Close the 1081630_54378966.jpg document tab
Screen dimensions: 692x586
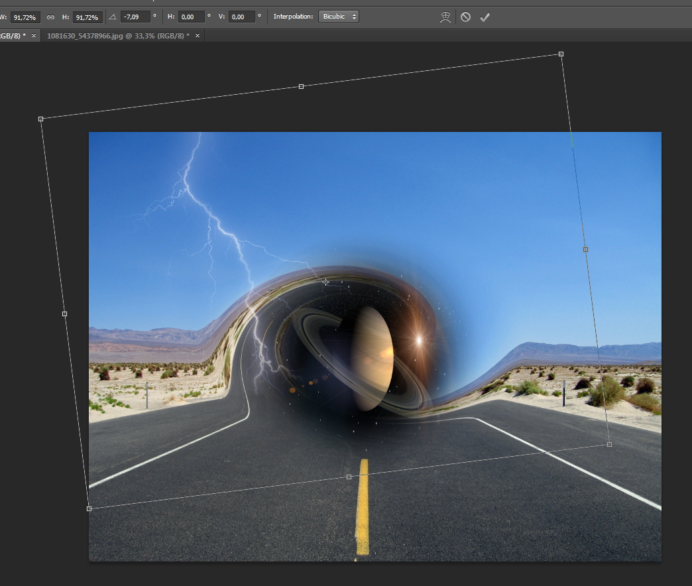coord(197,35)
